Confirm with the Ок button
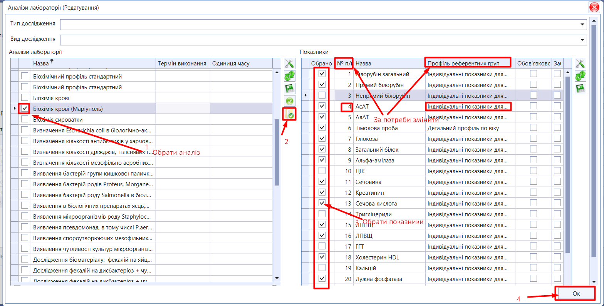 576,293
